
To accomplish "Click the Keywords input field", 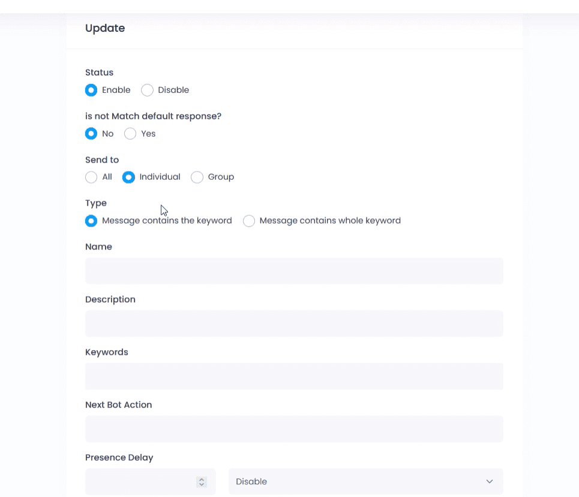I will point(294,376).
